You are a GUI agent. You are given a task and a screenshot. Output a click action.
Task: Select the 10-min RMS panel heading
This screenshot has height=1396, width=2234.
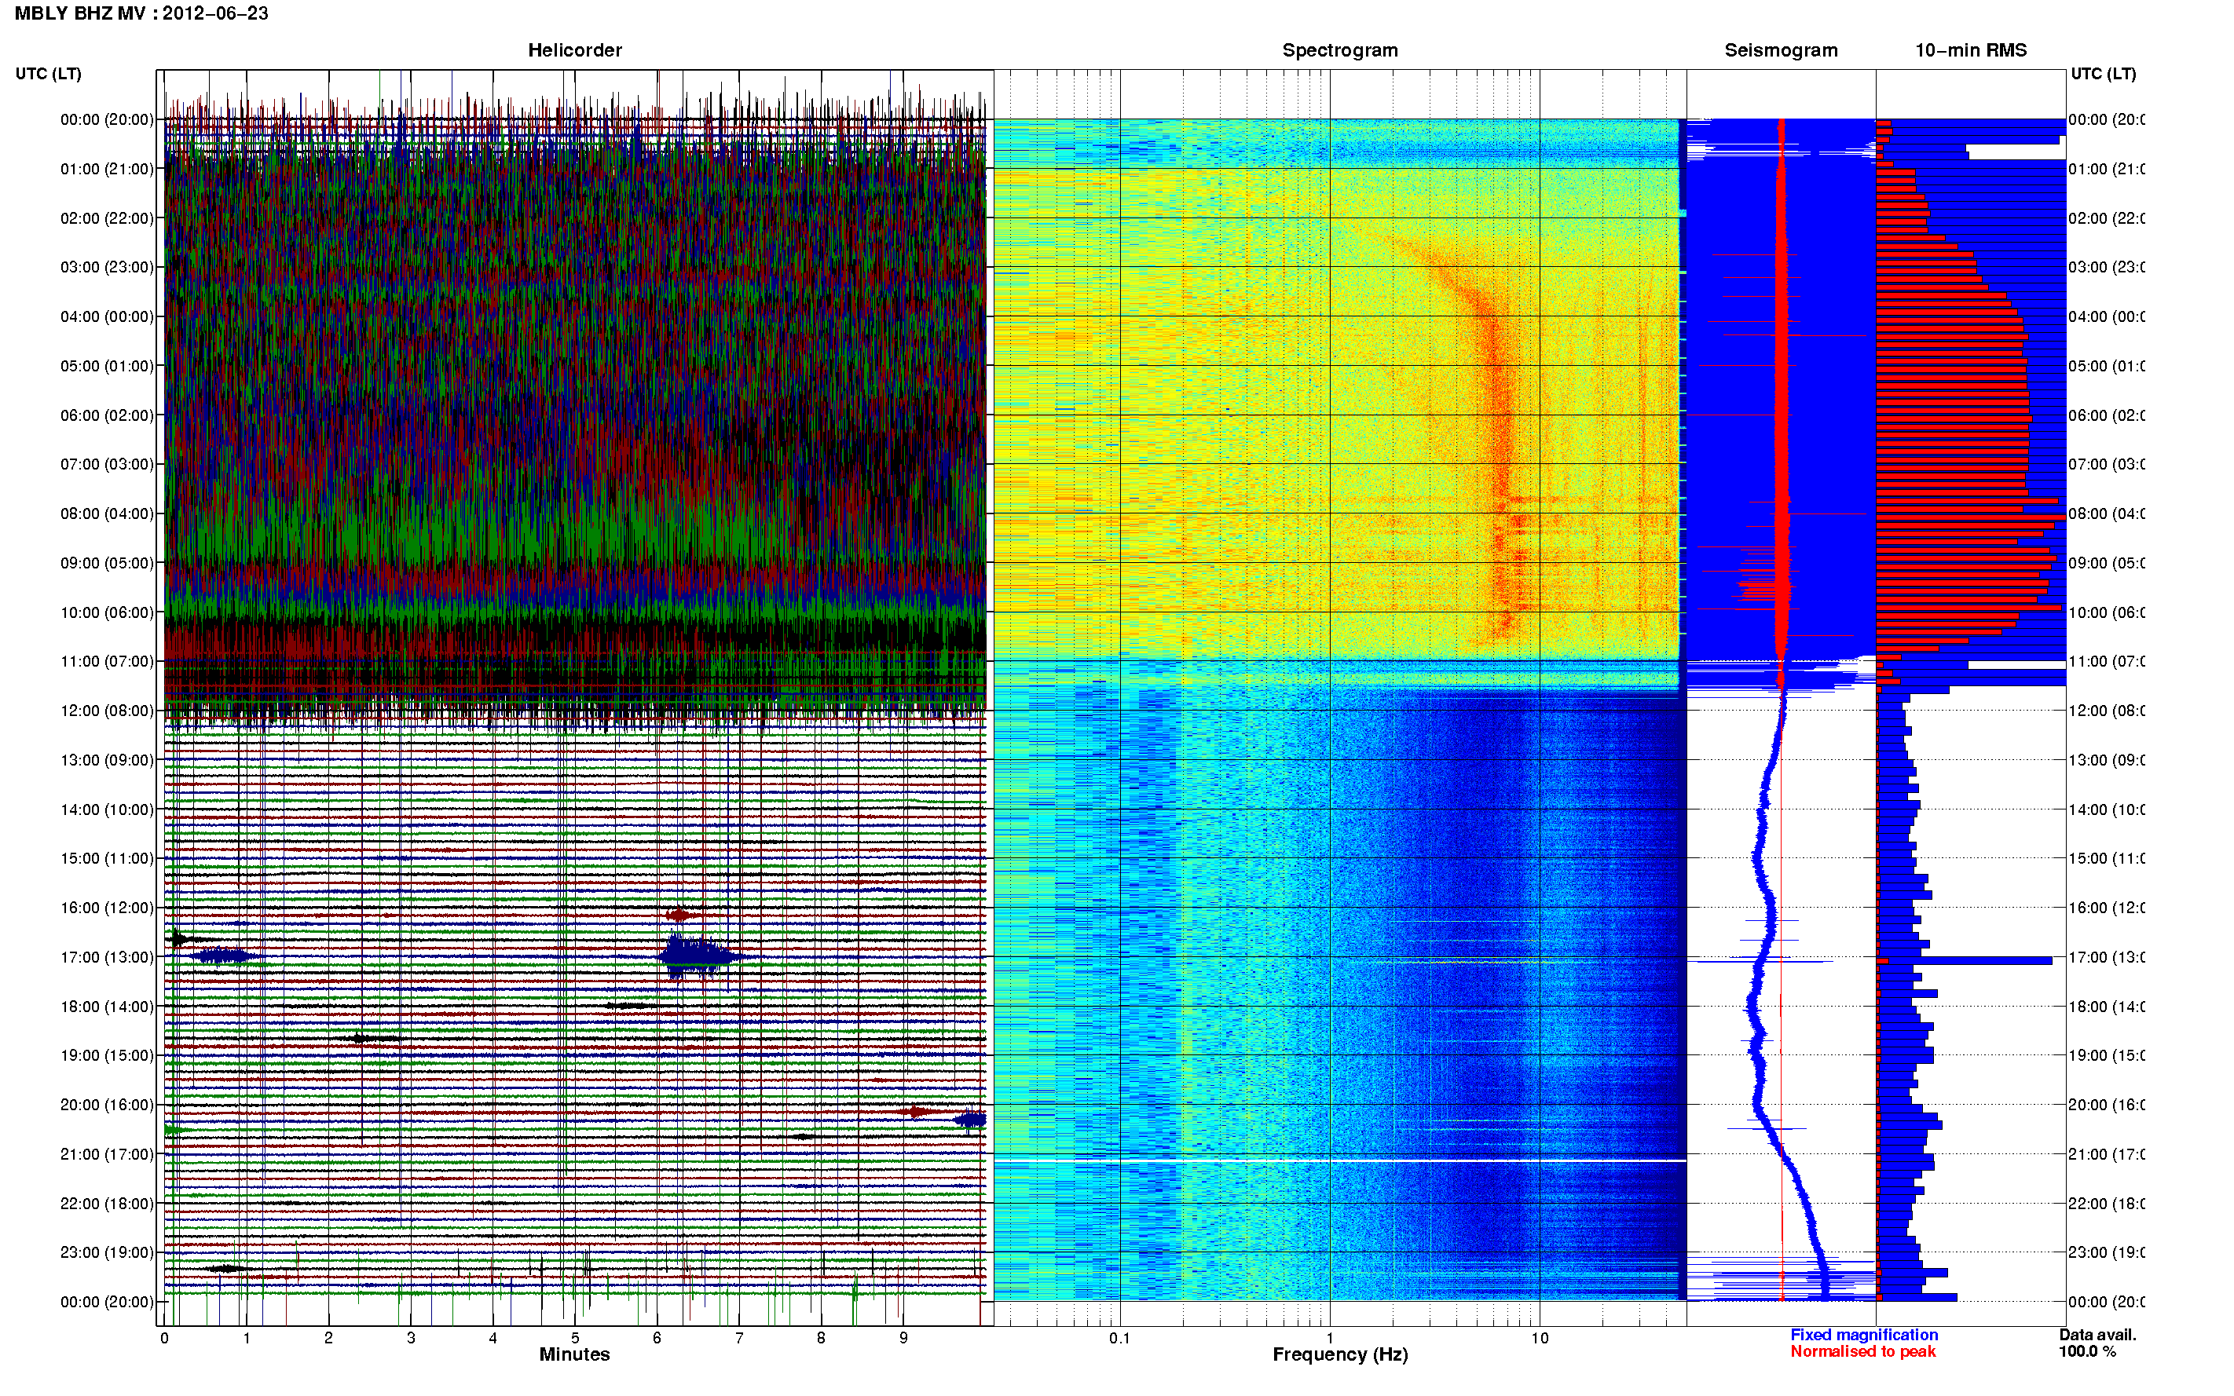tap(1971, 50)
